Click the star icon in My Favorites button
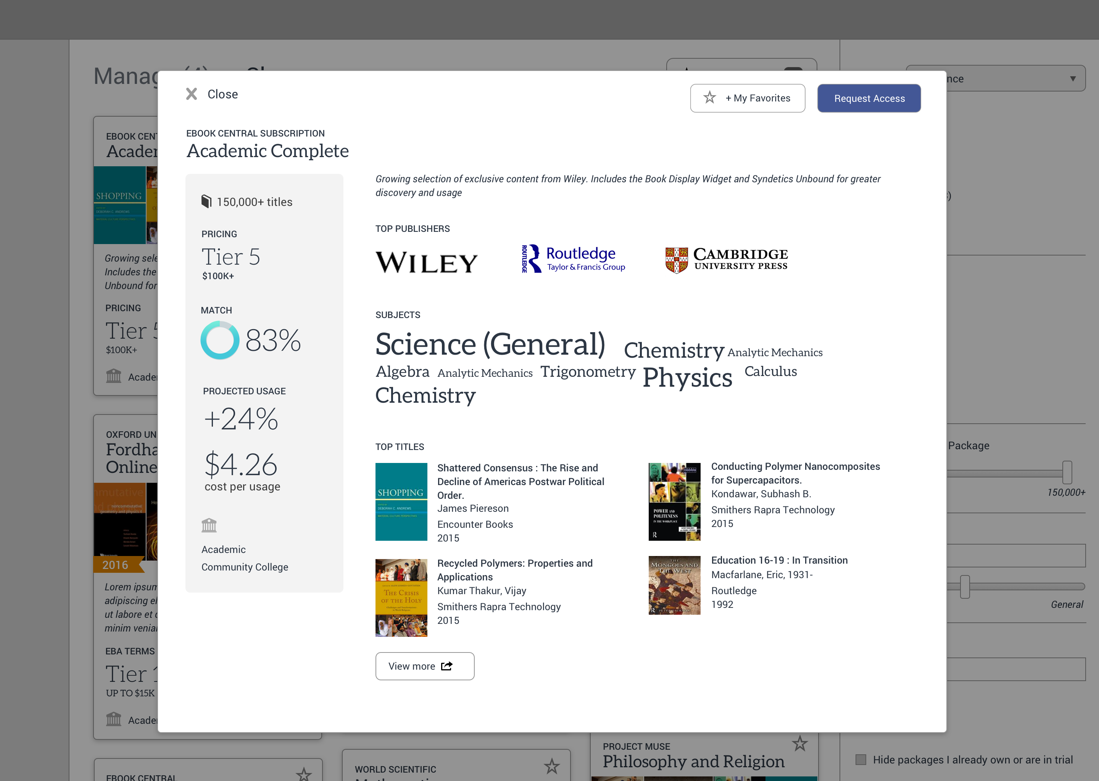 point(709,98)
